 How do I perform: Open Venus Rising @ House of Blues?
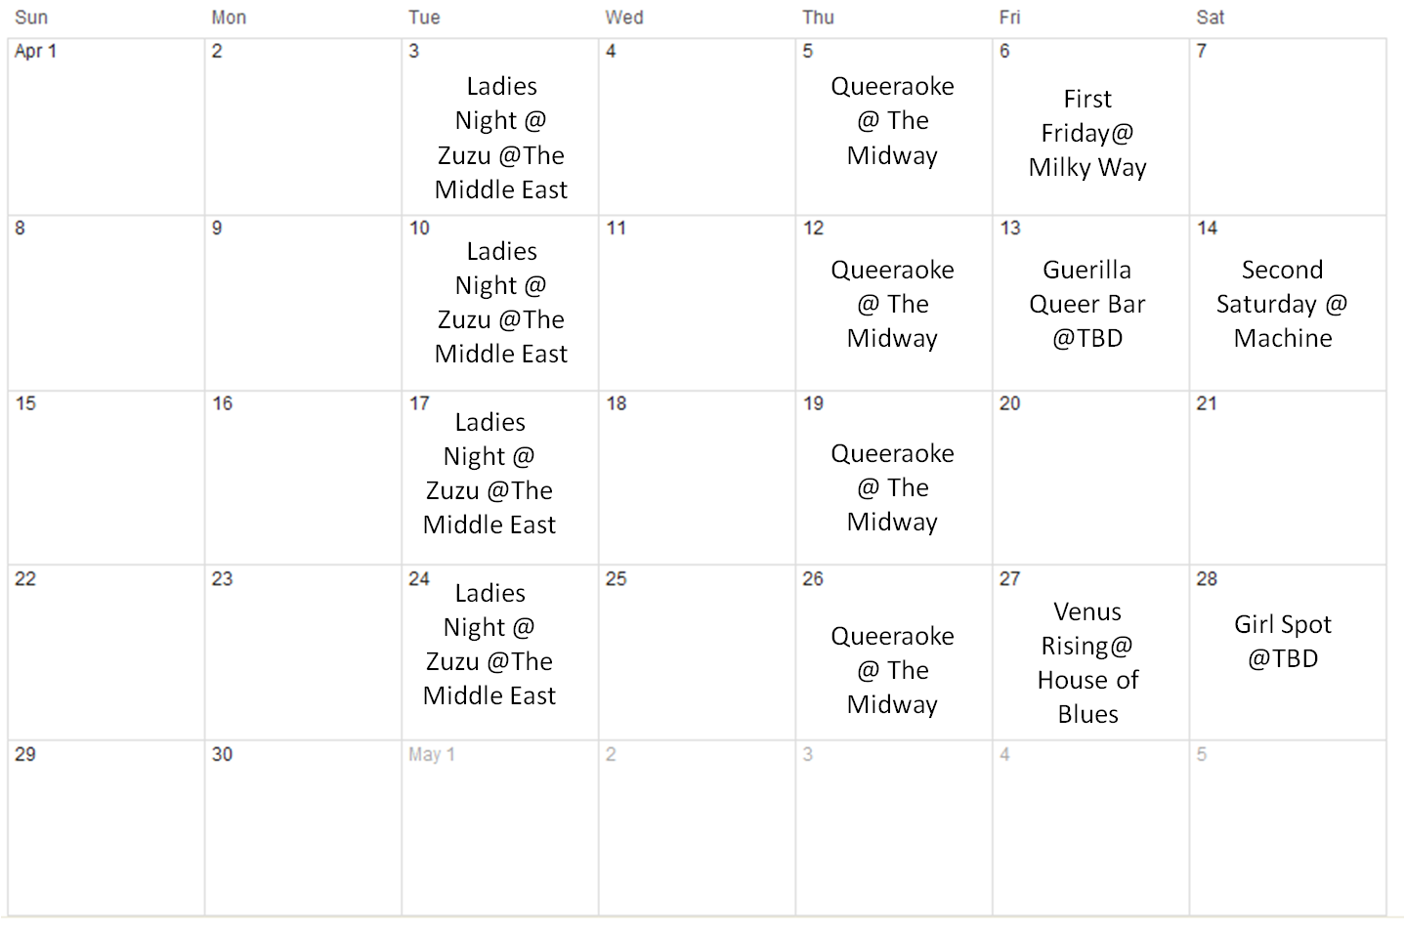click(1087, 662)
